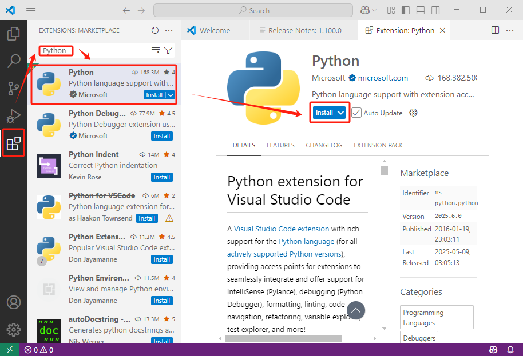This screenshot has height=356, width=523.
Task: Toggle the bottom panel
Action: point(421,11)
